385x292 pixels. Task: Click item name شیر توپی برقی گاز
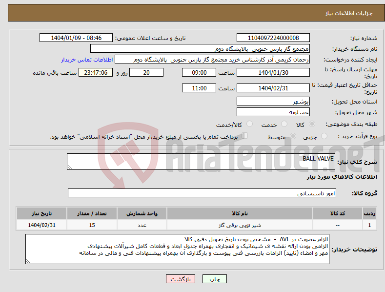(240, 225)
